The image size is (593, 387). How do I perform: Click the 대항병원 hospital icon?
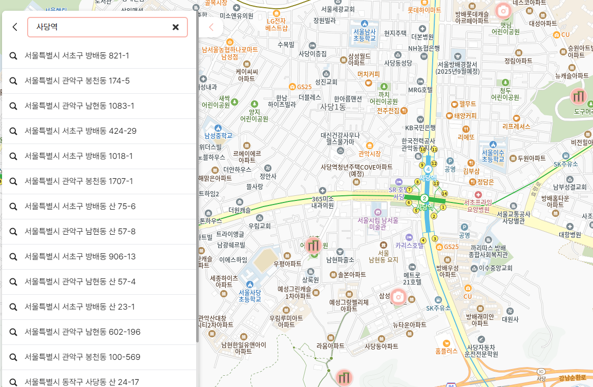(570, 227)
